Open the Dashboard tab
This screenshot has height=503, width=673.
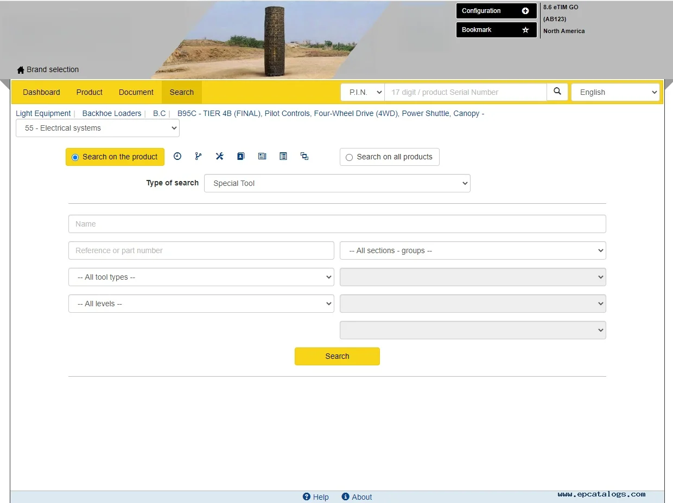(x=41, y=92)
